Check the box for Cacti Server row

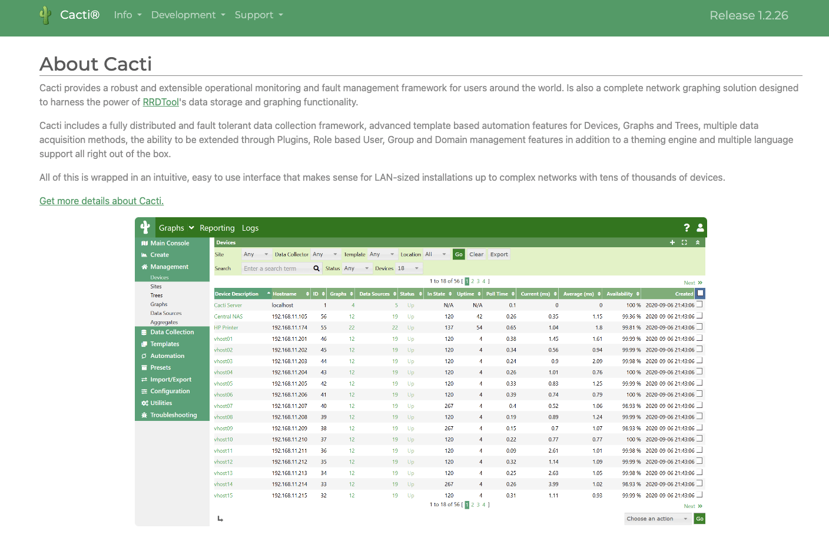point(699,305)
